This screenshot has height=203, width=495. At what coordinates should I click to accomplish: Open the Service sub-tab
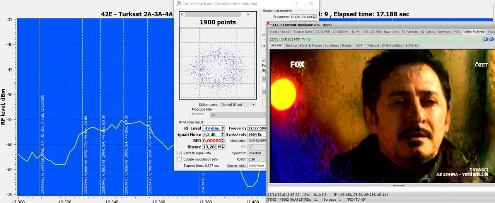[x=291, y=45]
